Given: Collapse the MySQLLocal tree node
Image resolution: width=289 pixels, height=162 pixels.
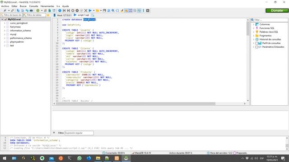Looking at the screenshot, I should pyautogui.click(x=2, y=19).
